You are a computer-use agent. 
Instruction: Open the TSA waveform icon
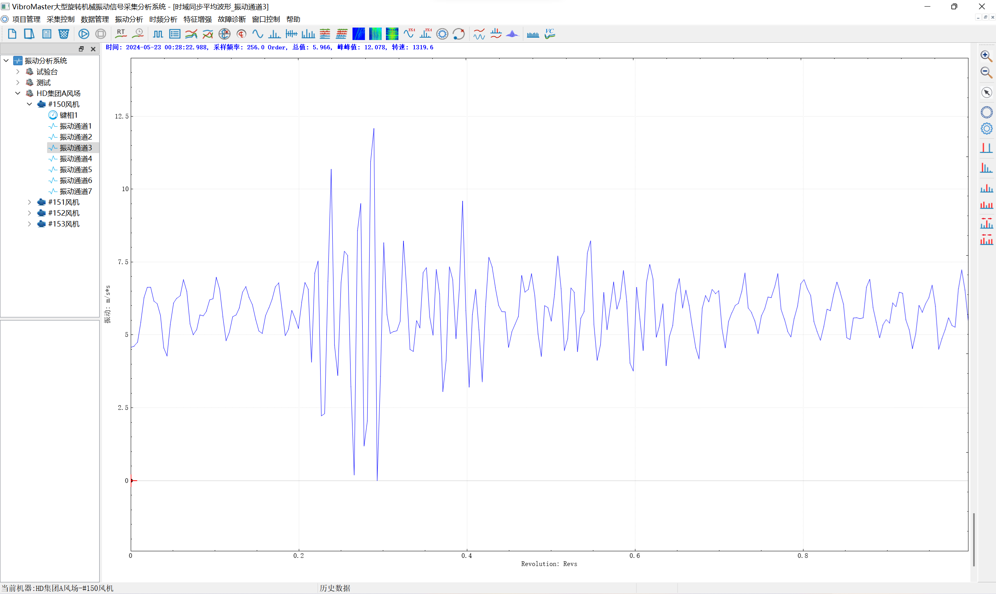click(x=409, y=34)
